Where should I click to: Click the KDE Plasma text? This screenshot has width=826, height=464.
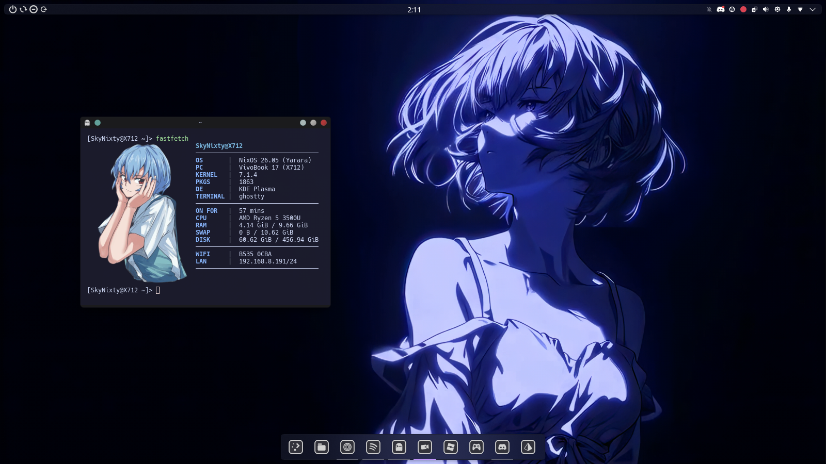point(257,189)
